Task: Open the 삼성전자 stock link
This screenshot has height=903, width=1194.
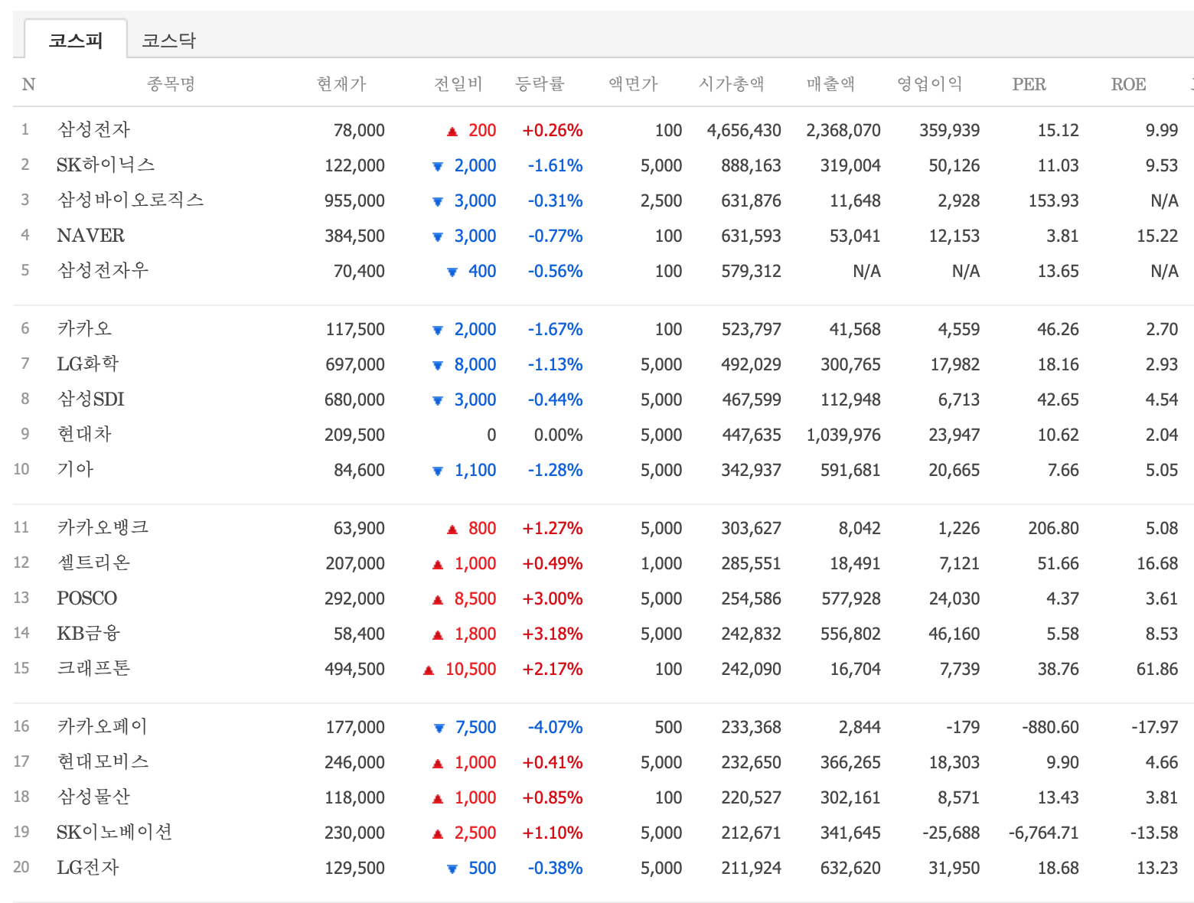Action: click(93, 130)
